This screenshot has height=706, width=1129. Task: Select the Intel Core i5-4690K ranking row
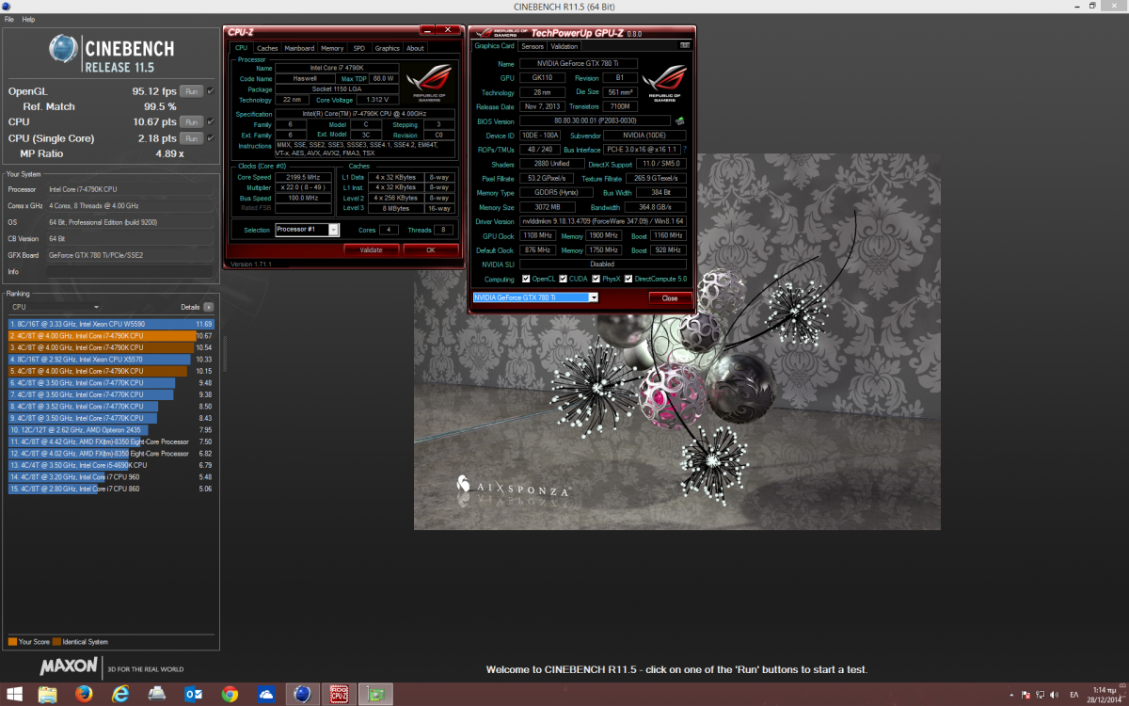point(111,465)
